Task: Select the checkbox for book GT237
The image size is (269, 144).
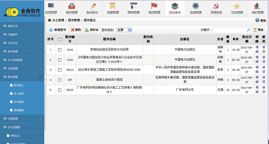Action: pos(60,90)
